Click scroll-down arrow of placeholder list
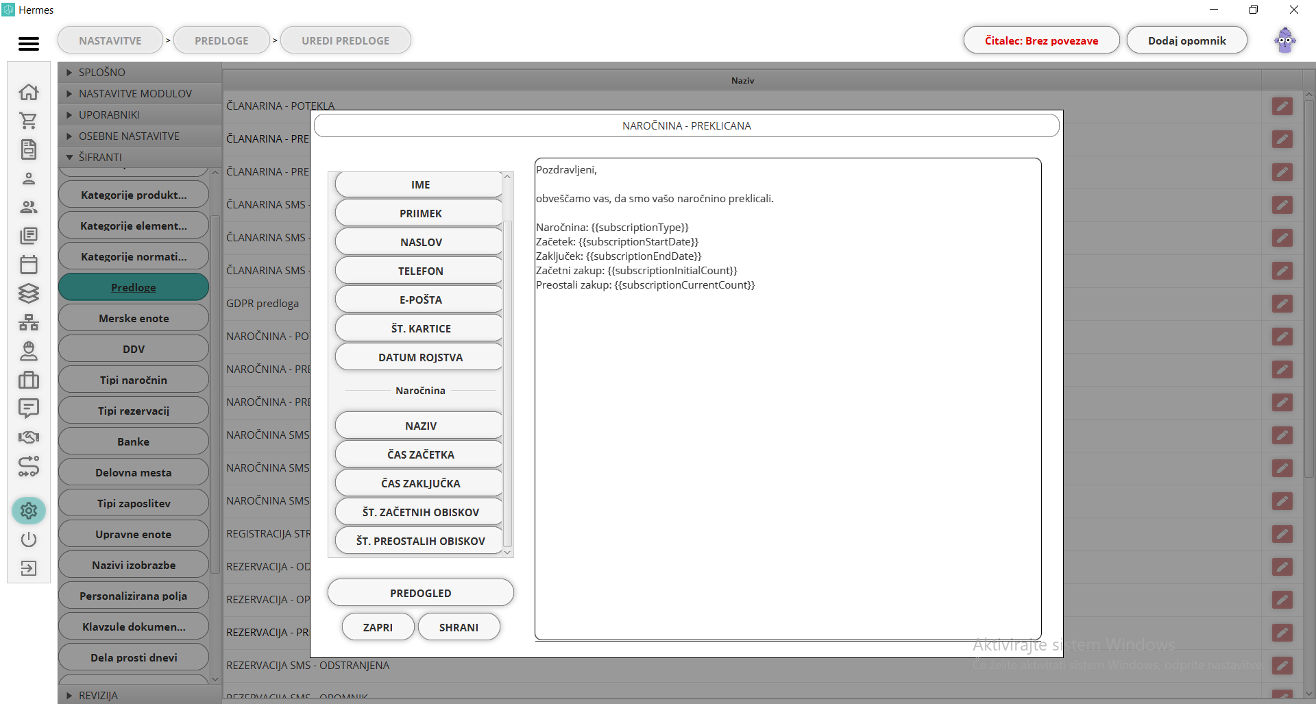 [x=507, y=552]
